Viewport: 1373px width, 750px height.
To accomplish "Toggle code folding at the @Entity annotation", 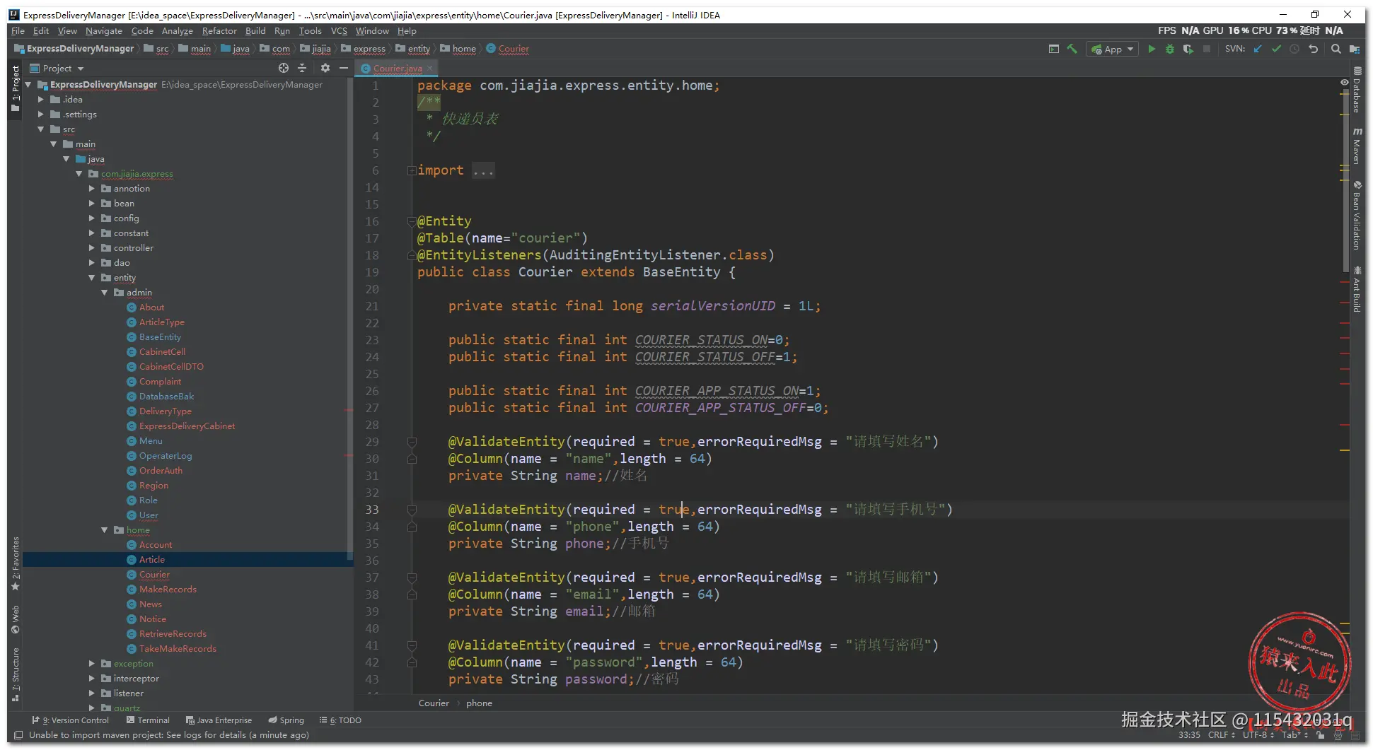I will (411, 221).
